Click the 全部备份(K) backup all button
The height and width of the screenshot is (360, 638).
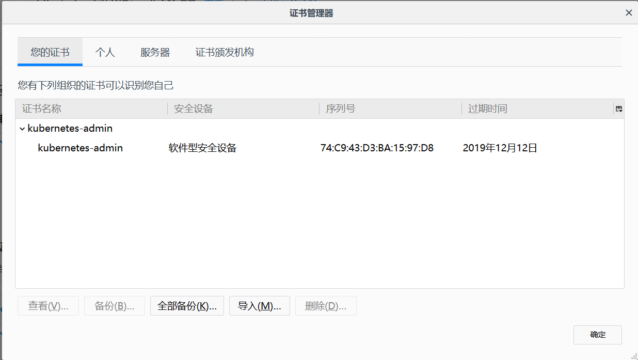click(187, 305)
